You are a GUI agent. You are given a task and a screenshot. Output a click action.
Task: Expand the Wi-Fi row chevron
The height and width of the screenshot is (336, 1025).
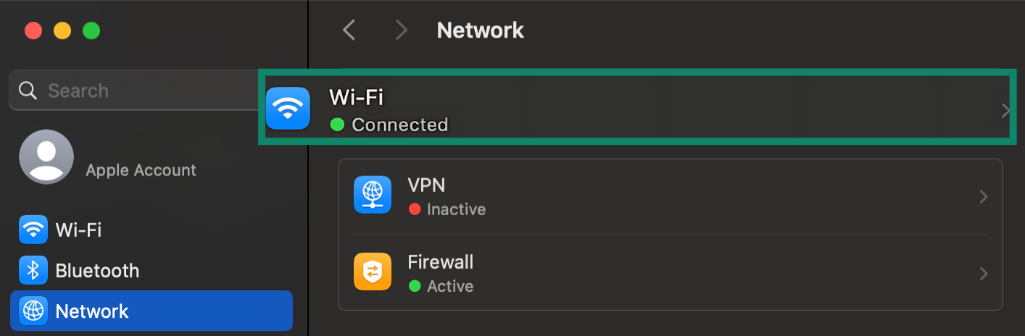click(1005, 111)
